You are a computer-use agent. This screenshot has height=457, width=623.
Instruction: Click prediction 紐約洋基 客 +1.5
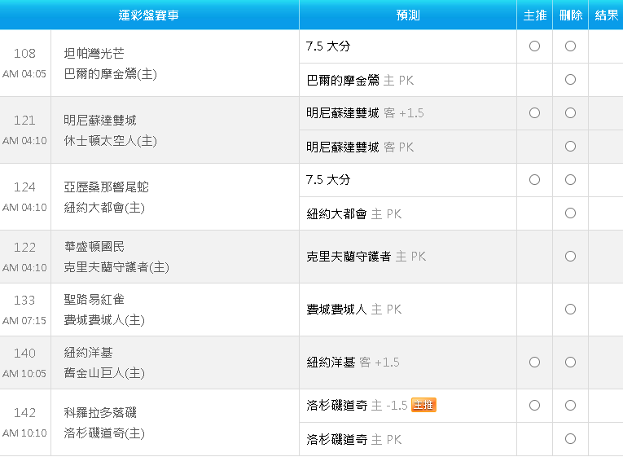pyautogui.click(x=353, y=362)
